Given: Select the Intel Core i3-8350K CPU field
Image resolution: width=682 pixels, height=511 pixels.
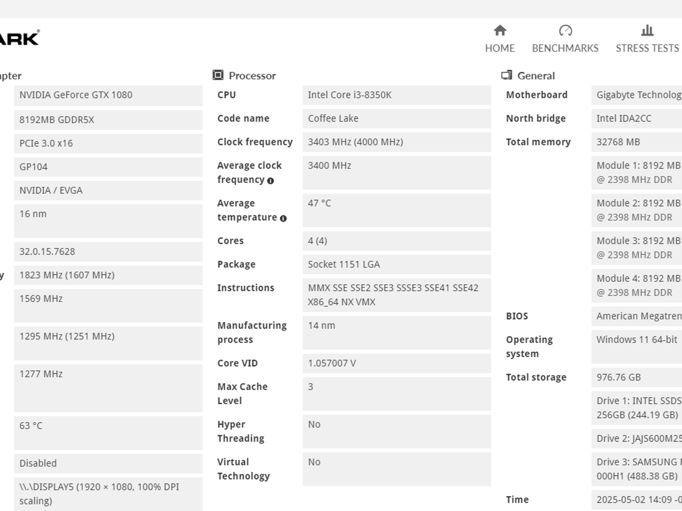Looking at the screenshot, I should 397,95.
